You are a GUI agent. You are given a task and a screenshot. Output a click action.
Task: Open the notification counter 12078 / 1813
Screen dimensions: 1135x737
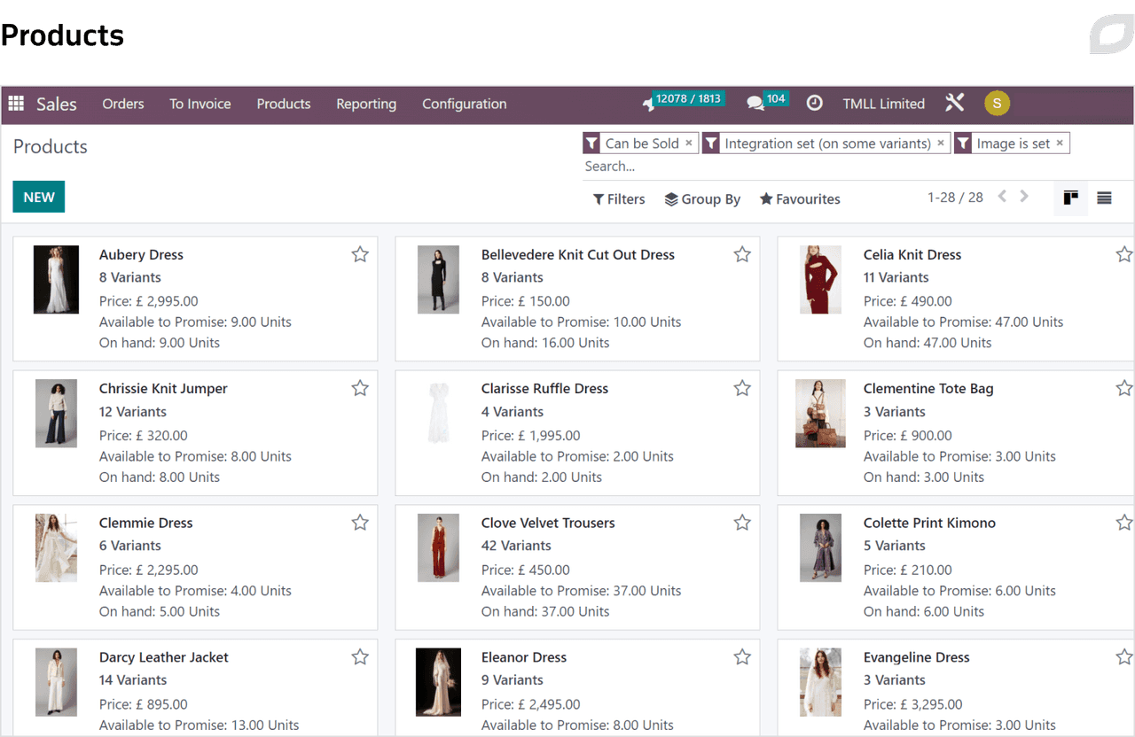(x=683, y=99)
